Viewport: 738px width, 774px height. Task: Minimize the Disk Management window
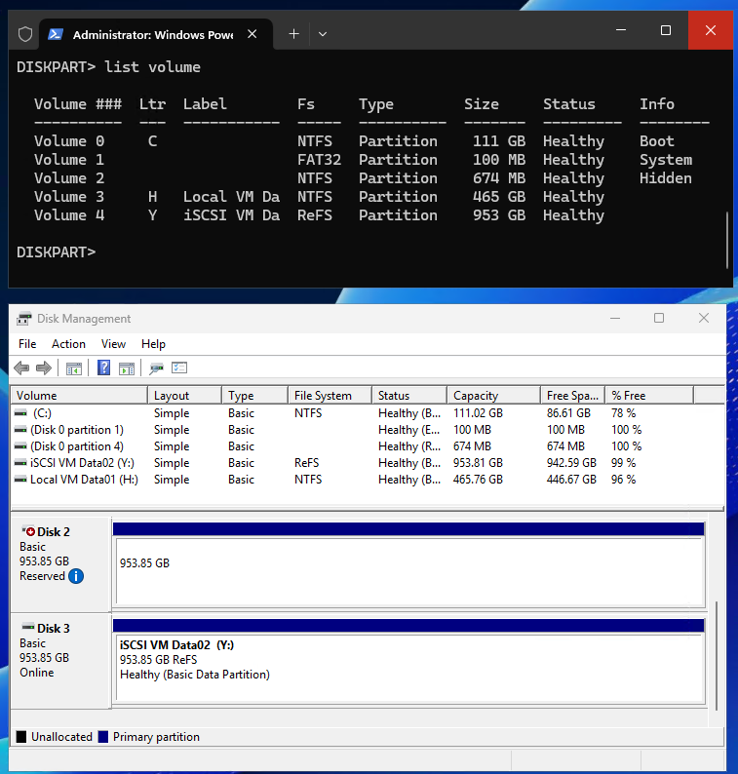click(615, 318)
